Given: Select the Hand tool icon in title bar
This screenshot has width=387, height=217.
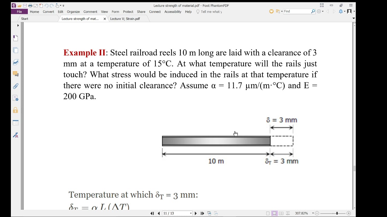Looking at the screenshot, I should click(57, 5).
